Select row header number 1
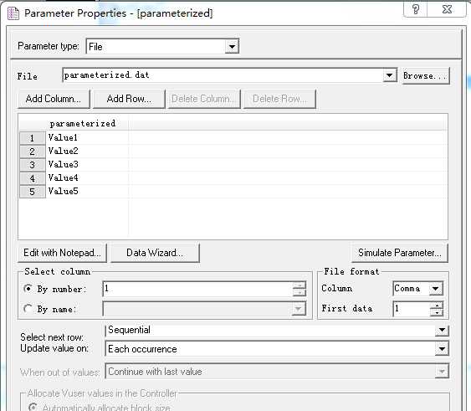Viewport: 471px width, 411px height. (33, 138)
